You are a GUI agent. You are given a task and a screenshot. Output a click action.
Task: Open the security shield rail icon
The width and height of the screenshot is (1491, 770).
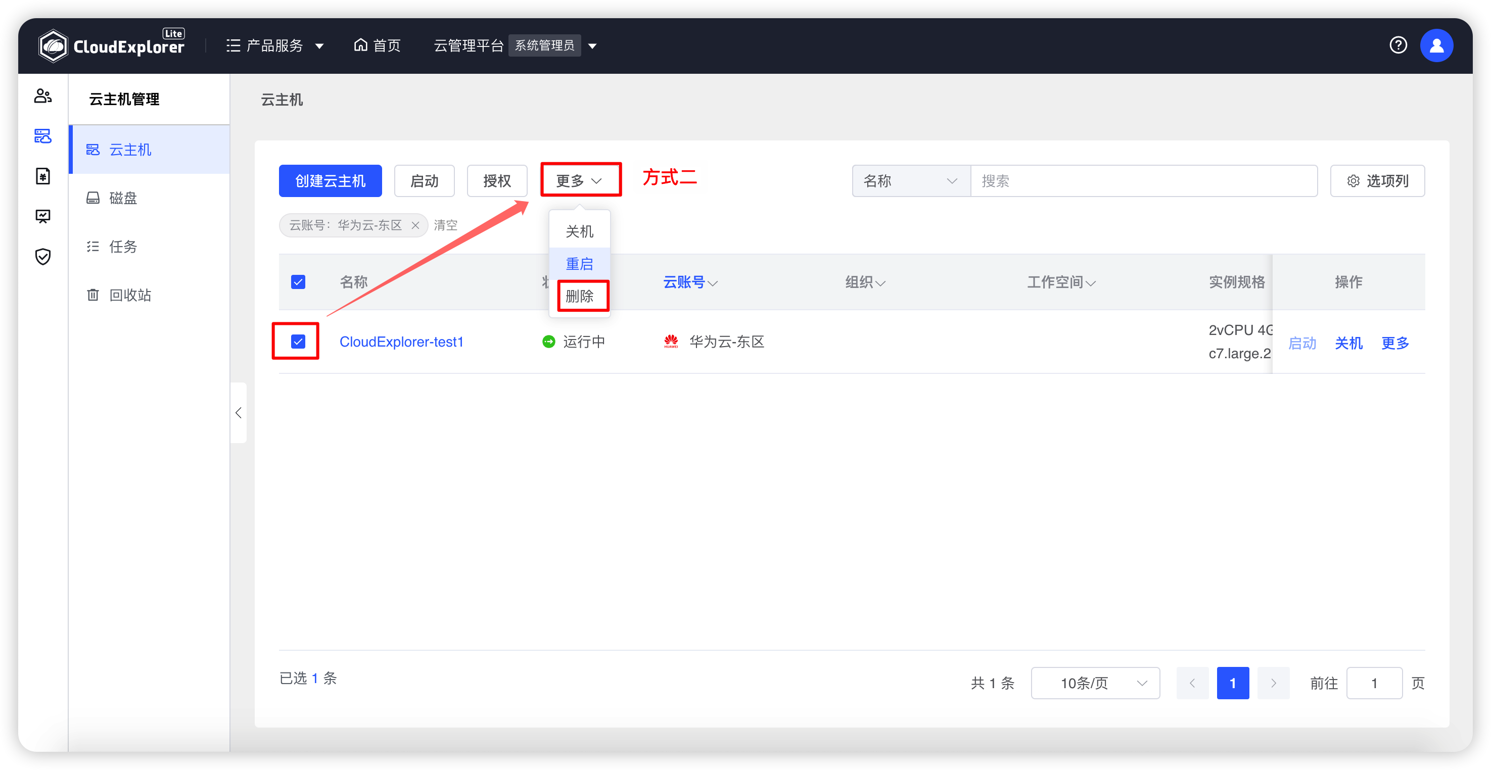pyautogui.click(x=43, y=256)
